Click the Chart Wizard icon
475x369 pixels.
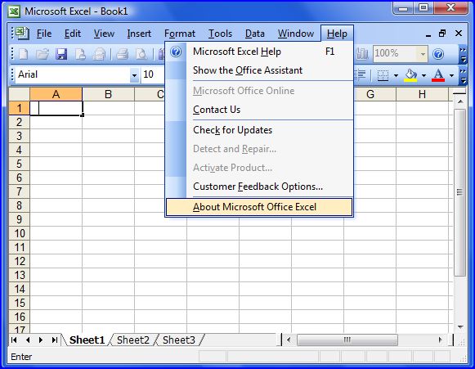[362, 54]
